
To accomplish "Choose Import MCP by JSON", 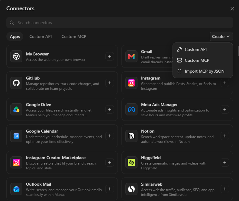I will (203, 71).
